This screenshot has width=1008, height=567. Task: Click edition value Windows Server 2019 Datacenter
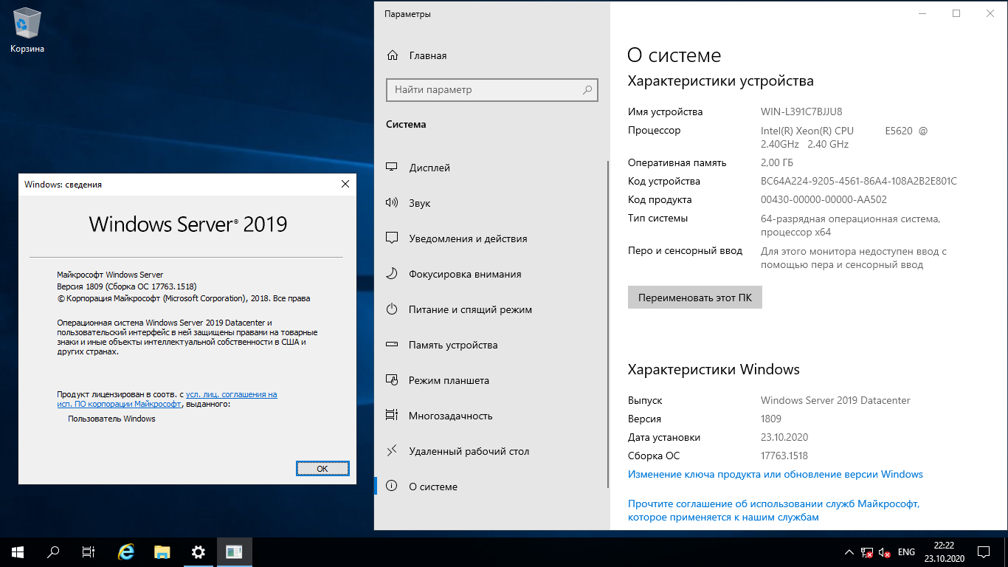click(x=835, y=400)
